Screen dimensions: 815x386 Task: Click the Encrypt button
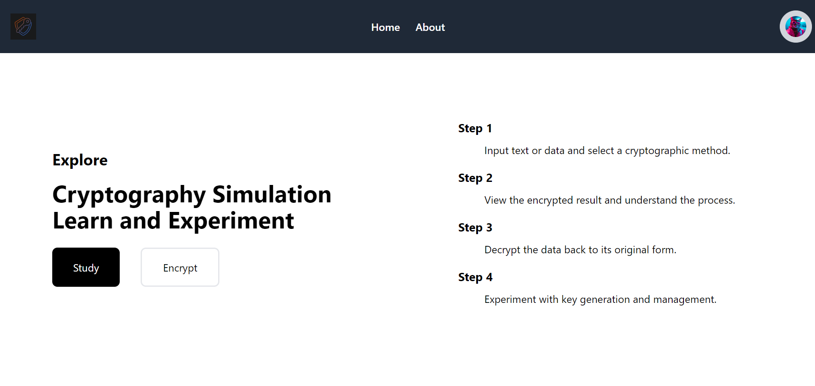[x=180, y=267]
